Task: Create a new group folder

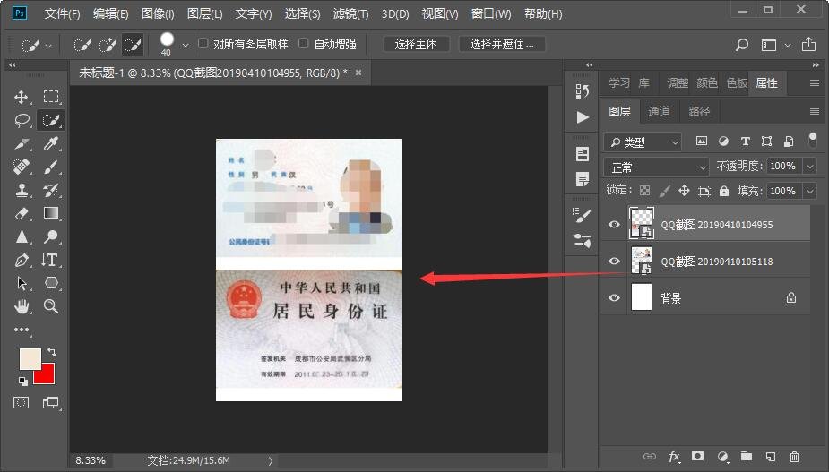Action: pos(747,456)
